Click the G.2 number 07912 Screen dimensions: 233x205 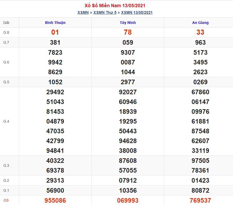coord(128,181)
